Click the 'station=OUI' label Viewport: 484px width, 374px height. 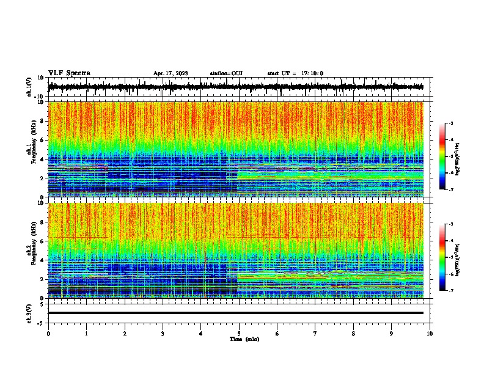pos(226,73)
